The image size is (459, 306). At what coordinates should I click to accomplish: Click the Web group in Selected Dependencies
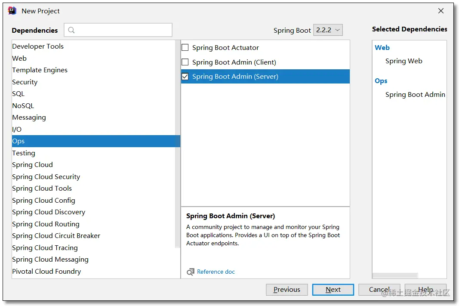pyautogui.click(x=382, y=47)
